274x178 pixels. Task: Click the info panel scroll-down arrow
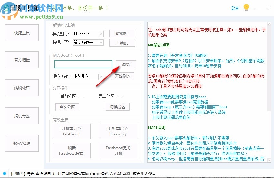tap(269, 160)
